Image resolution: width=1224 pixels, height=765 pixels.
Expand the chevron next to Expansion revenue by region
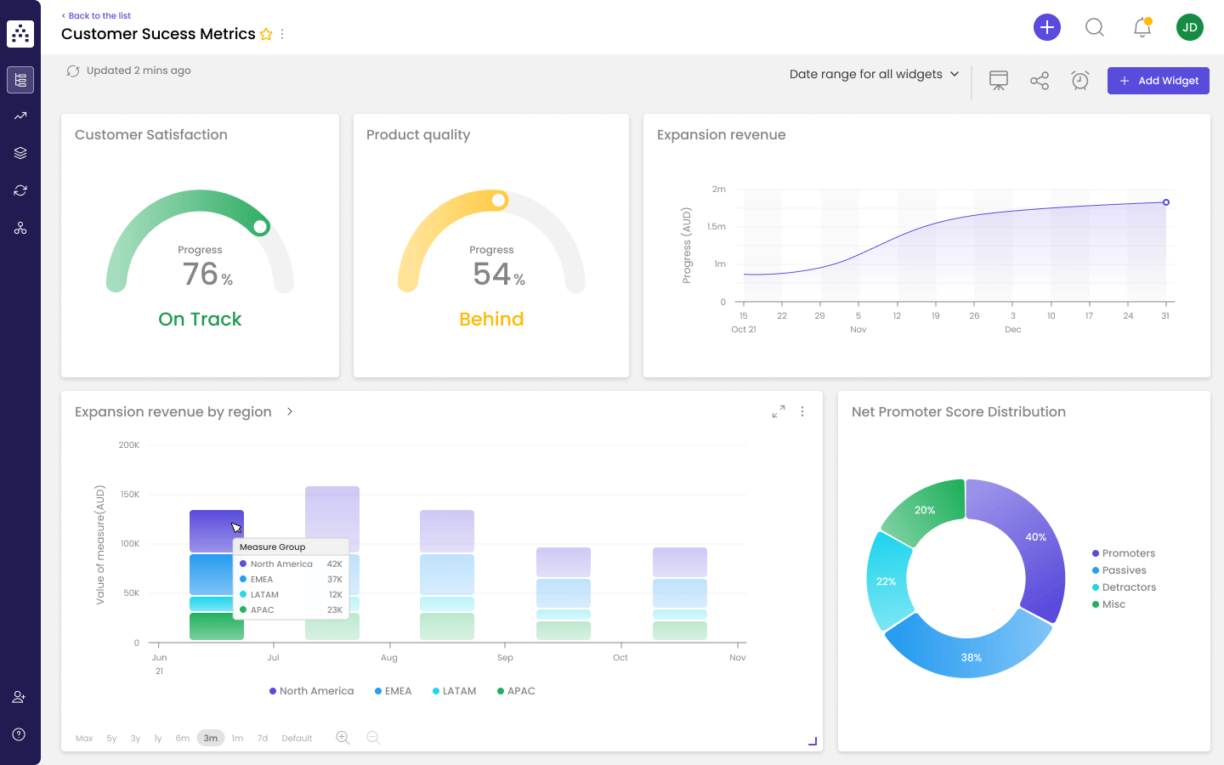pos(290,411)
